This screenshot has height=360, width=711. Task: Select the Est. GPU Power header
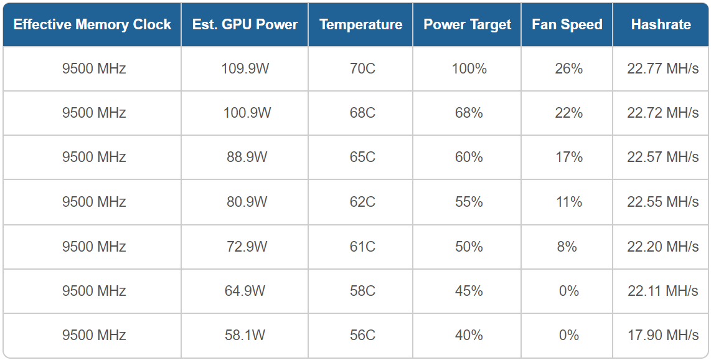pyautogui.click(x=245, y=24)
